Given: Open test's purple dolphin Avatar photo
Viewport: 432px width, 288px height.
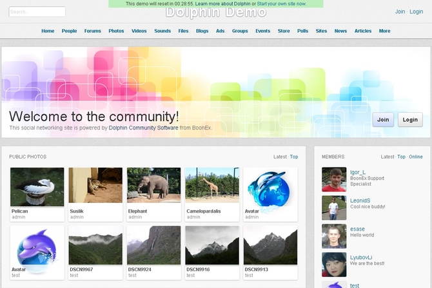Looking at the screenshot, I should tap(37, 246).
